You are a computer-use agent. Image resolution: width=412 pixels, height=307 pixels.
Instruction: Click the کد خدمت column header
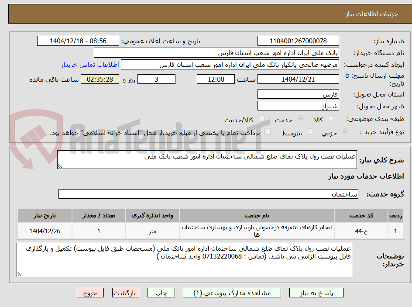click(x=361, y=216)
